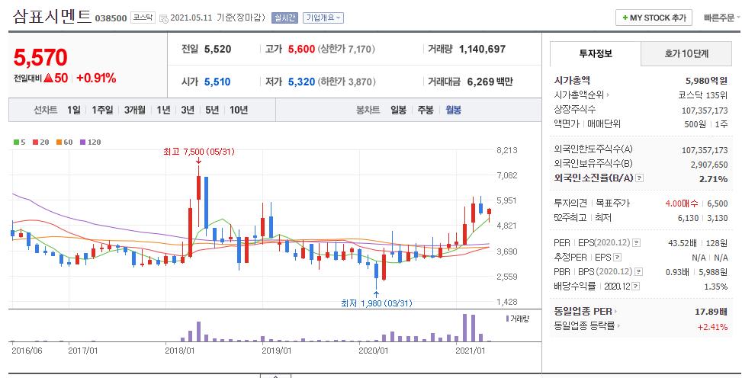Click the orange 60-period moving average legend
The height and width of the screenshot is (378, 742).
(x=64, y=142)
